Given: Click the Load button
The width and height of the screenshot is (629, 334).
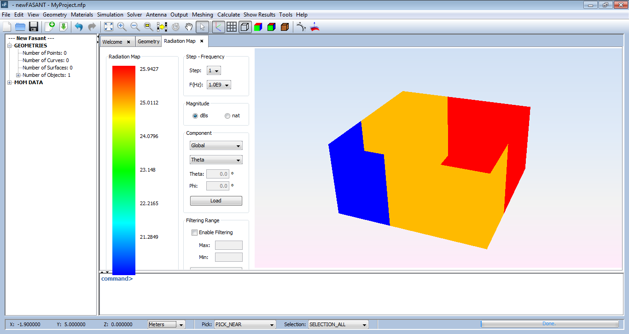Looking at the screenshot, I should 216,201.
